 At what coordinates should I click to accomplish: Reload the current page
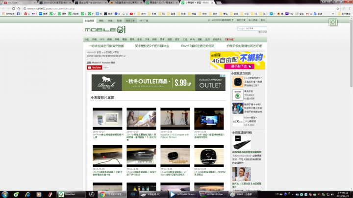(x=14, y=8)
